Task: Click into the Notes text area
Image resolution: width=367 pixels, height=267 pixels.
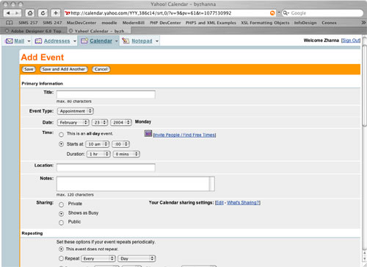Action: pyautogui.click(x=136, y=184)
